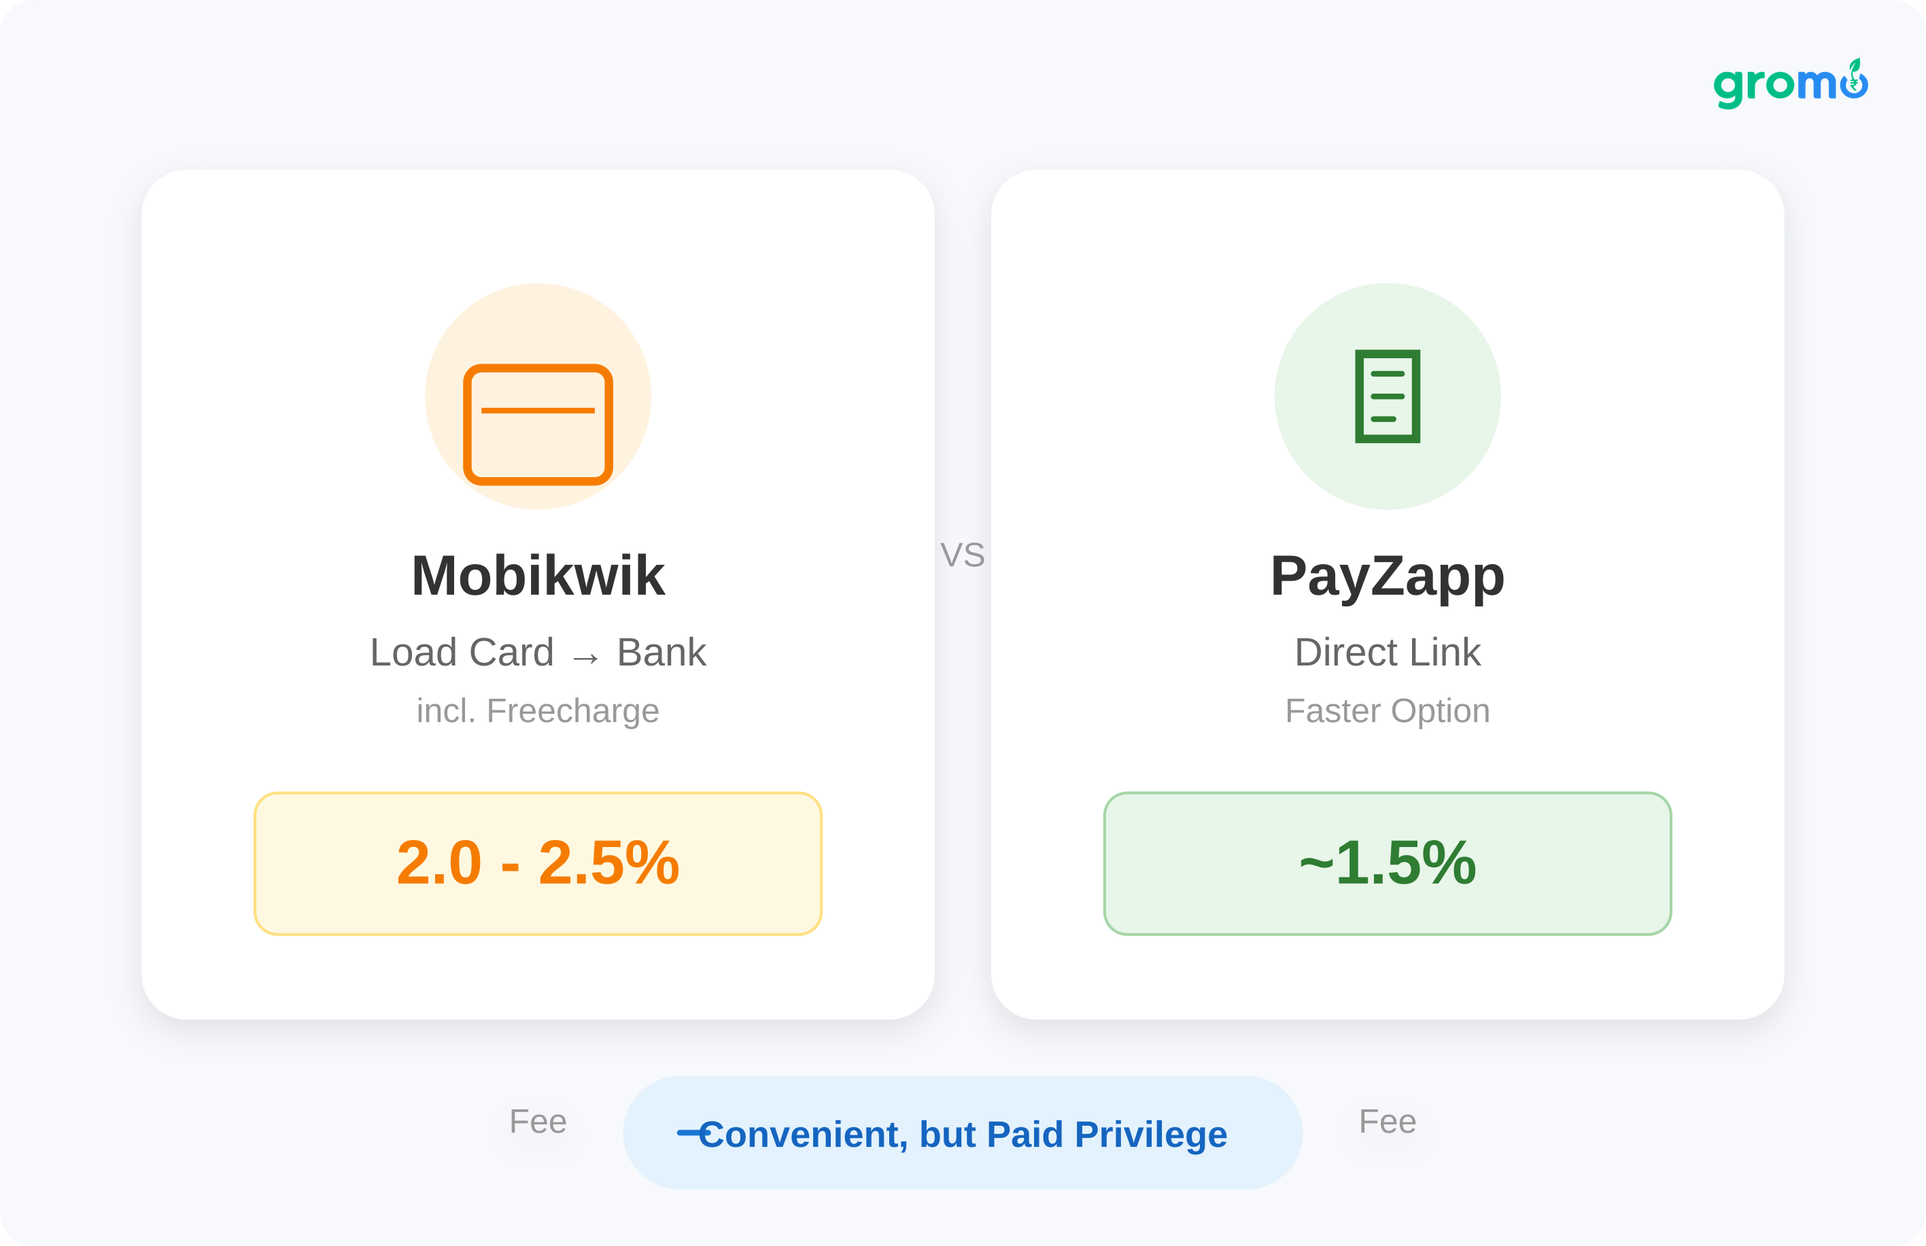Image resolution: width=1926 pixels, height=1246 pixels.
Task: Click the gromo logo
Action: pyautogui.click(x=1789, y=84)
